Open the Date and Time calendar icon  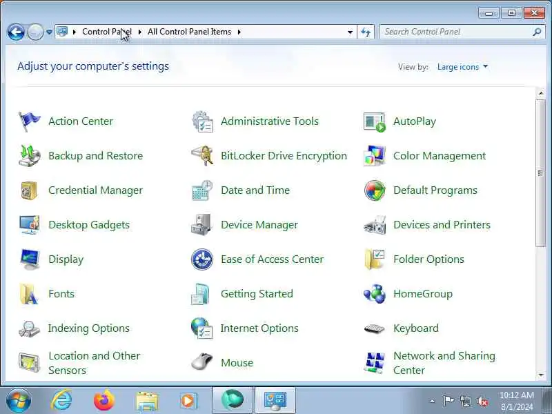pyautogui.click(x=202, y=190)
